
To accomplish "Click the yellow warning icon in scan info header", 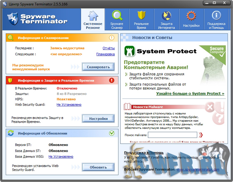I will point(112,37).
